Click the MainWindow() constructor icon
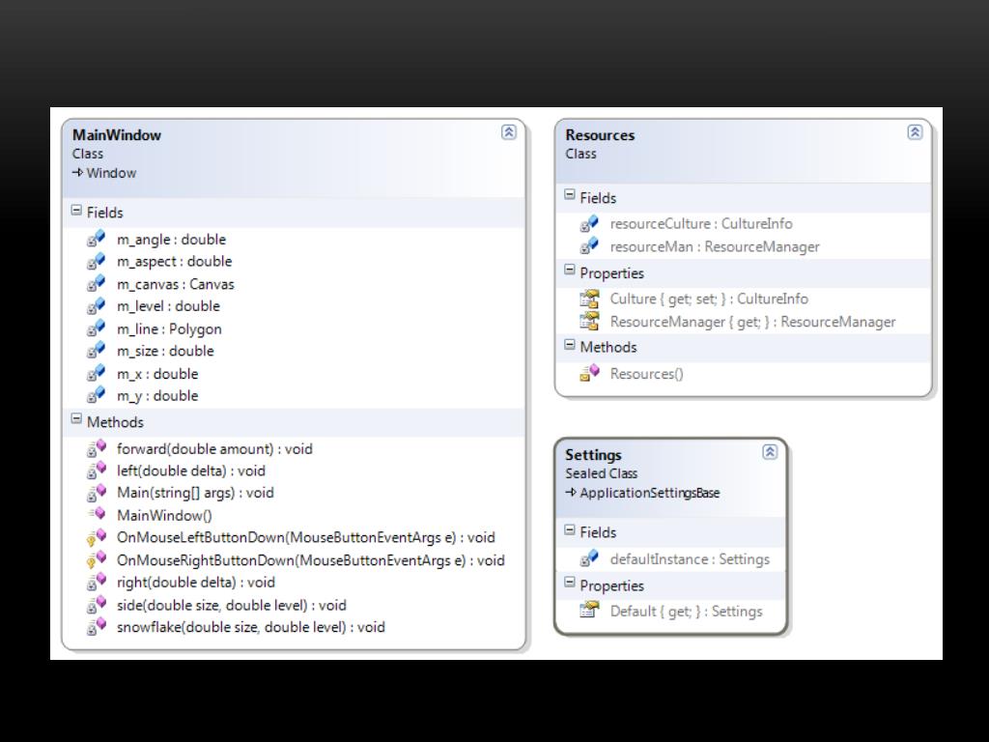The width and height of the screenshot is (989, 742). (96, 514)
